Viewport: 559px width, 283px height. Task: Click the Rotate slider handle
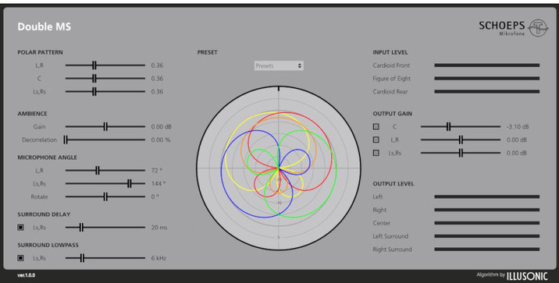105,196
